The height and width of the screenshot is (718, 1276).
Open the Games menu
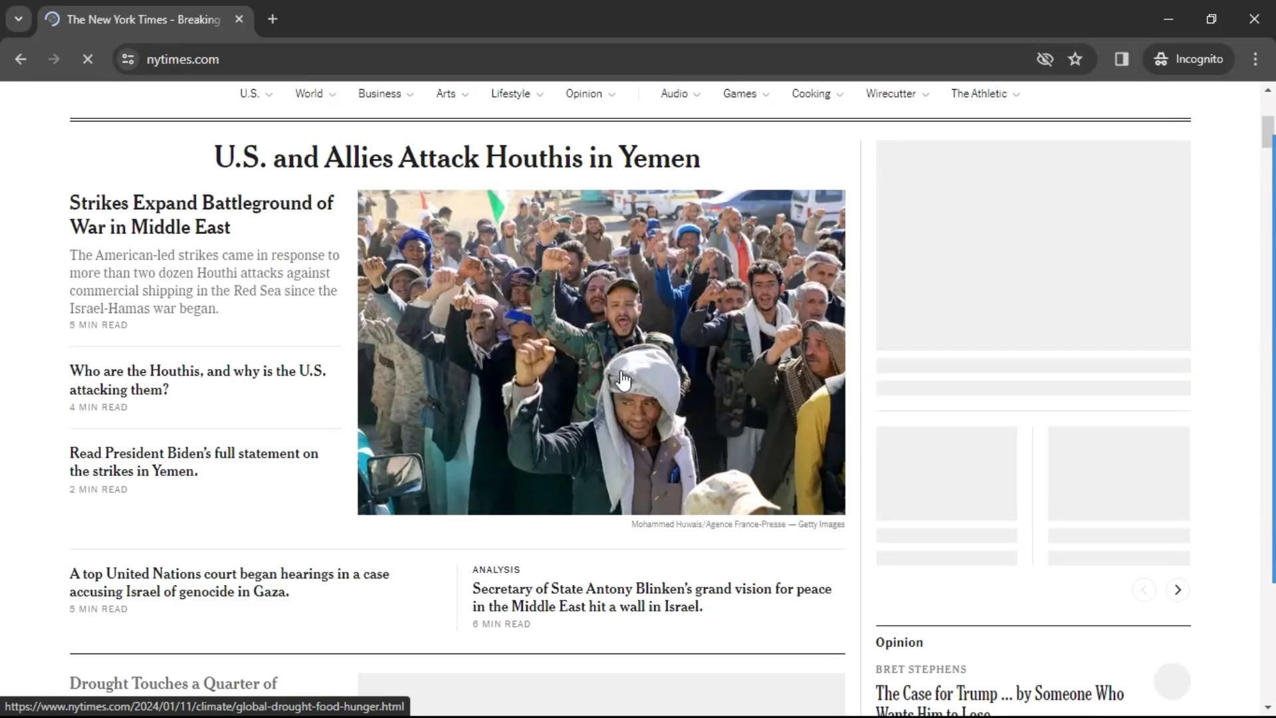point(746,94)
